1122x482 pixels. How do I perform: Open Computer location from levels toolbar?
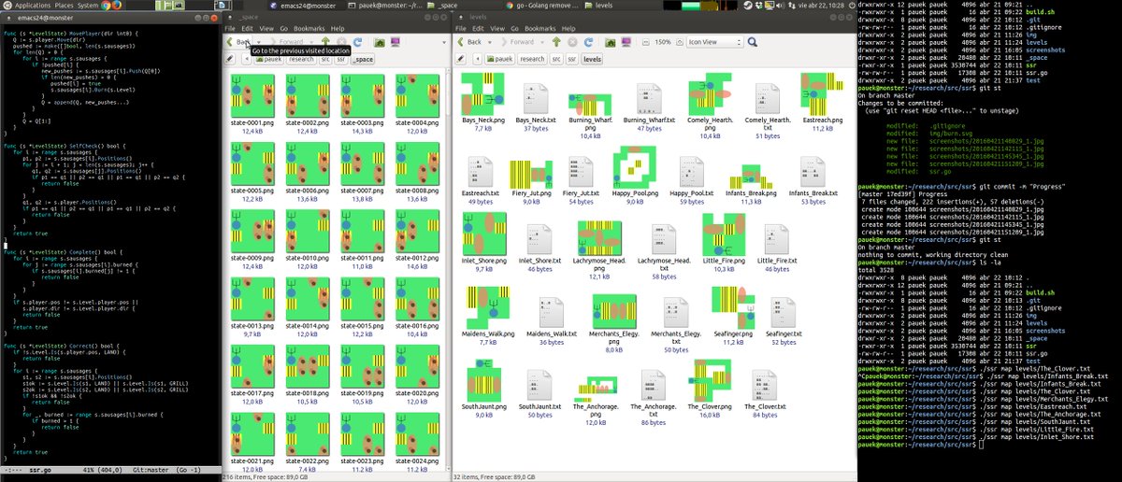point(626,42)
